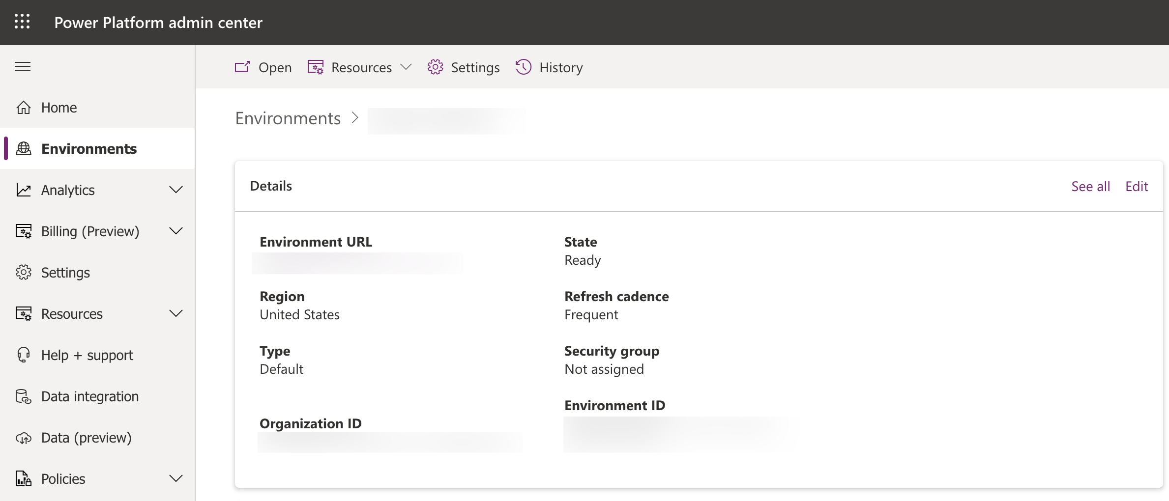Image resolution: width=1169 pixels, height=501 pixels.
Task: Click the Data (preview) cloud icon
Action: [x=24, y=438]
